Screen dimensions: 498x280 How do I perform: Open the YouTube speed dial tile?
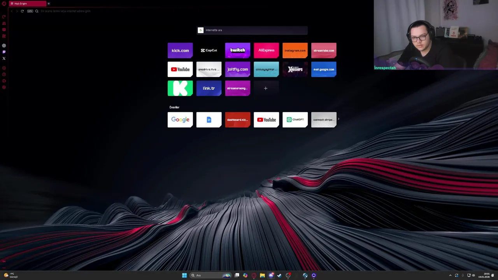pos(180,69)
